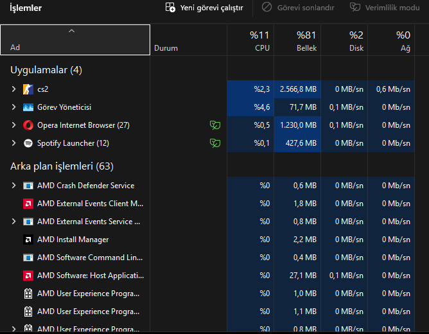Click the 2,2 MB memory cell of AMD Install Manager
Screen dimensions: 429x334
point(297,240)
